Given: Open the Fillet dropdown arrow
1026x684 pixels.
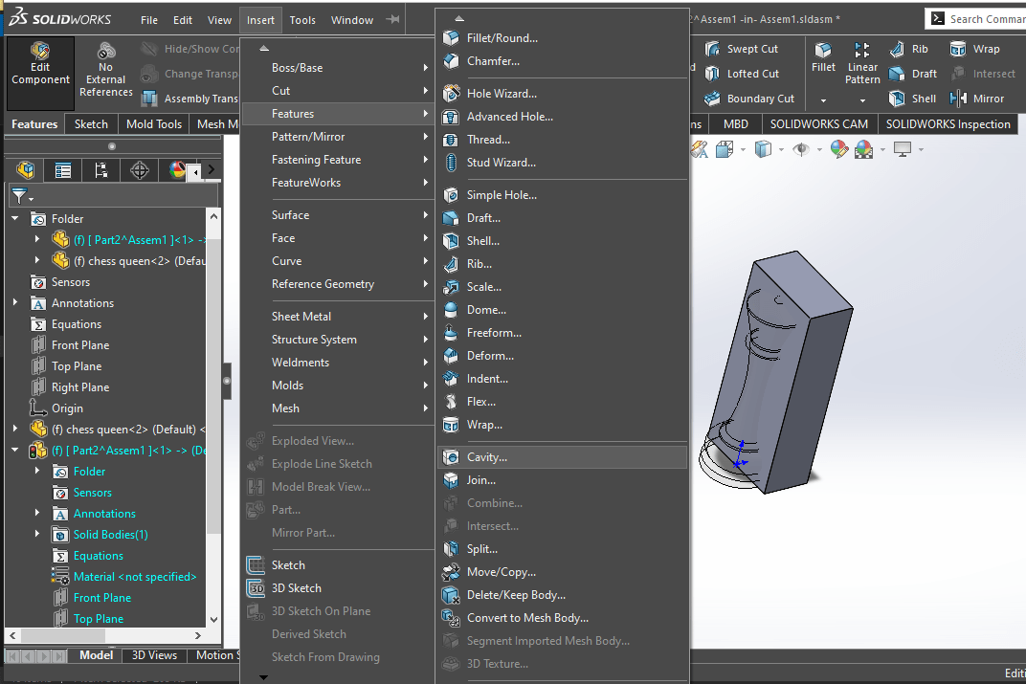Looking at the screenshot, I should 823,100.
